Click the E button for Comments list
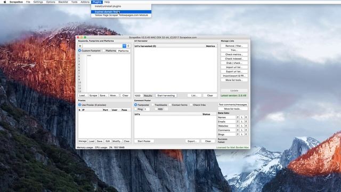The height and width of the screenshot is (192, 341). click(246, 130)
